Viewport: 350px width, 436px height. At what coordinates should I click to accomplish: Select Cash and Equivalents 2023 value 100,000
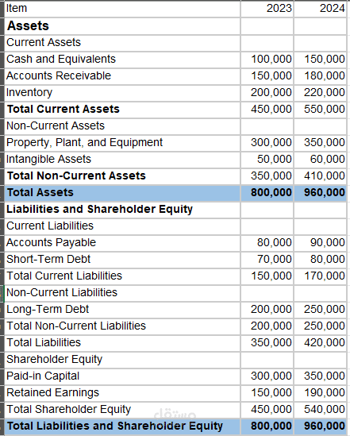click(267, 60)
